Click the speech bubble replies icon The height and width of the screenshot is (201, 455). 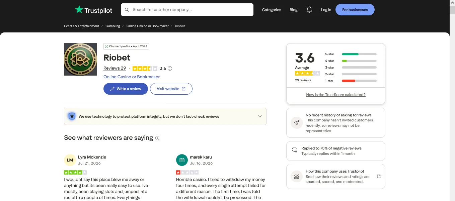coord(295,150)
